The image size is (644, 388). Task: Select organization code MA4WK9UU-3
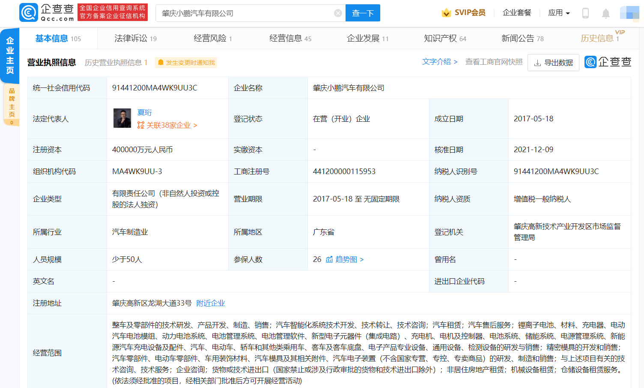137,171
